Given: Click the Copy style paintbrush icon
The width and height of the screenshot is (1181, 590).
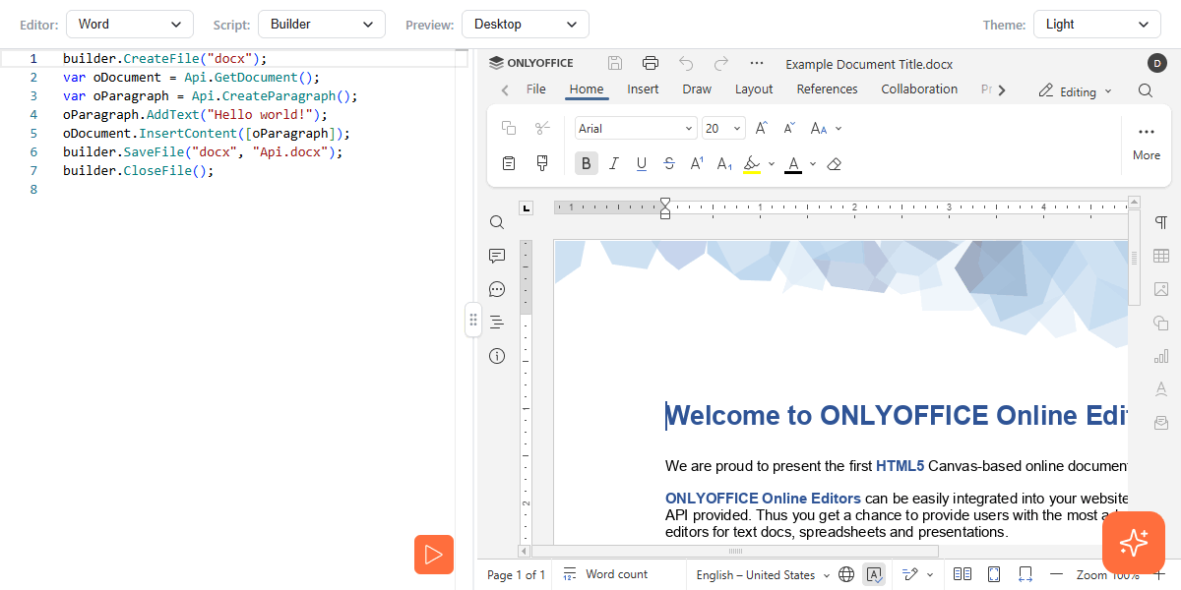Looking at the screenshot, I should 542,163.
